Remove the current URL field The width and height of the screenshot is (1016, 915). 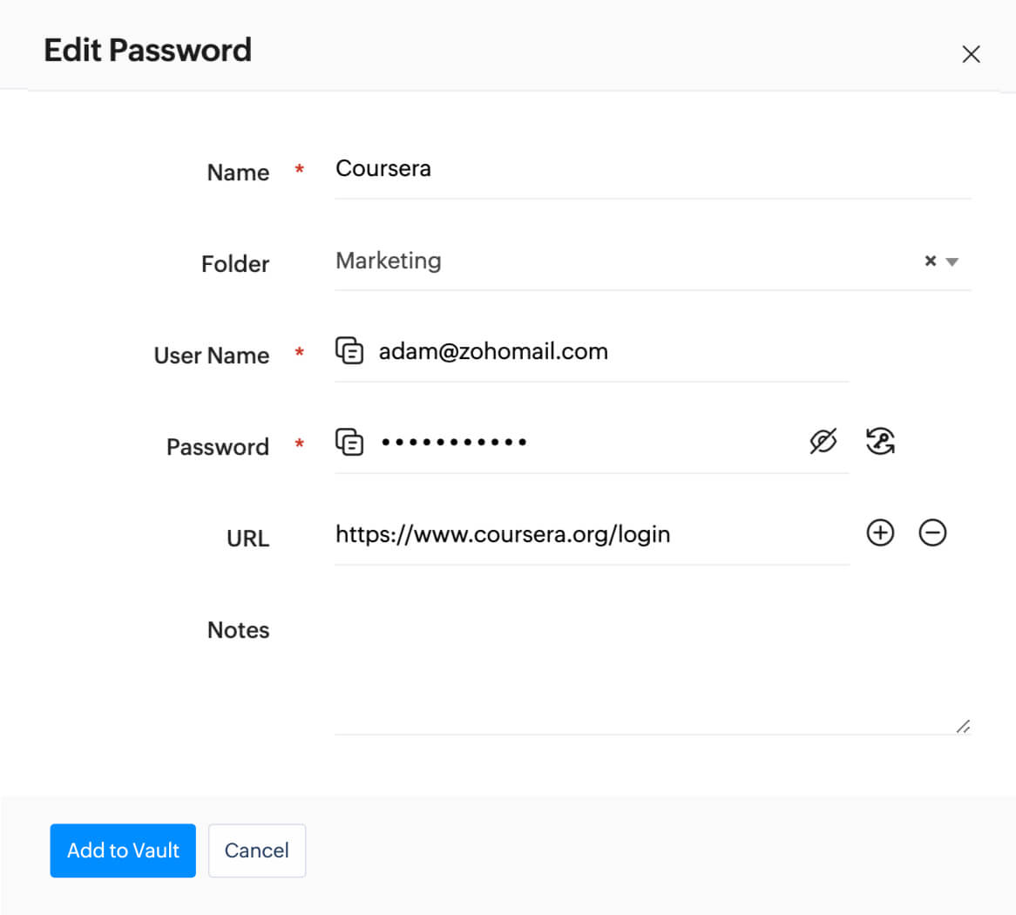coord(933,532)
